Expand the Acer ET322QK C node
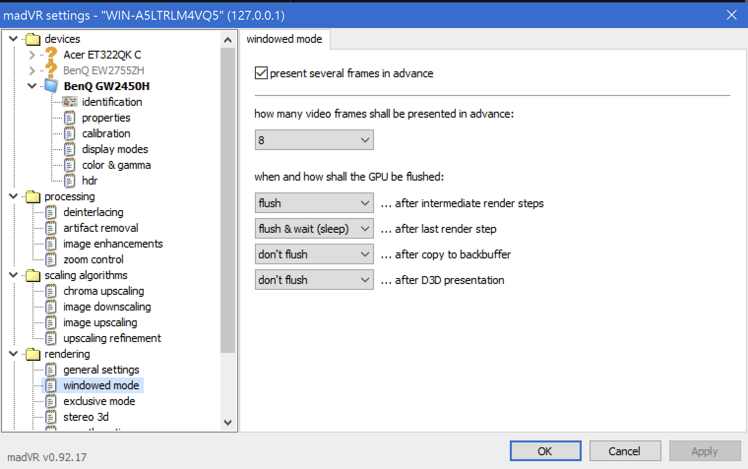The width and height of the screenshot is (748, 469). 32,55
